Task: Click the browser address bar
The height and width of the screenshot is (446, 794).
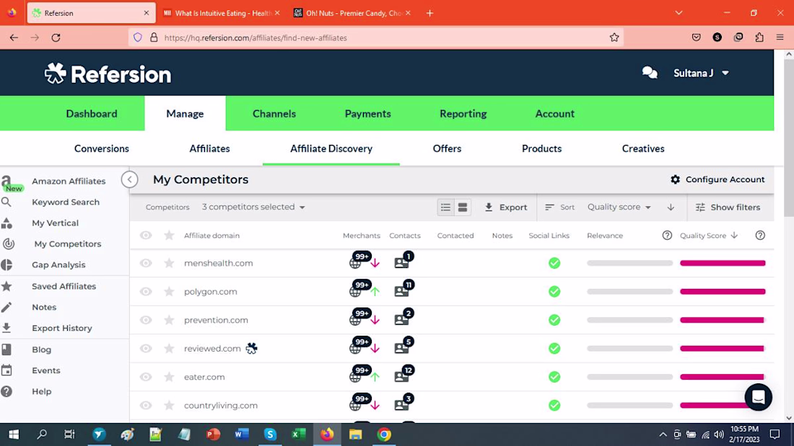Action: click(x=376, y=37)
